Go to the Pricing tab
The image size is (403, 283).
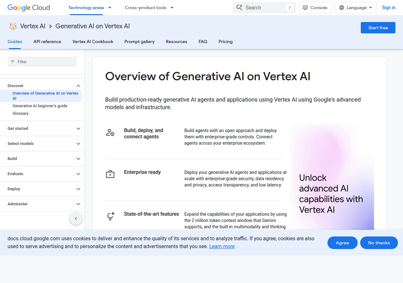click(225, 42)
